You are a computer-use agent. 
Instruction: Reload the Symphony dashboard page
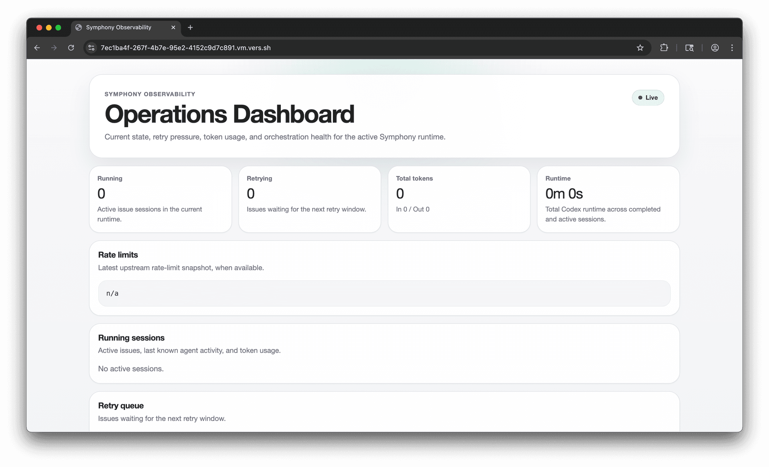(71, 48)
